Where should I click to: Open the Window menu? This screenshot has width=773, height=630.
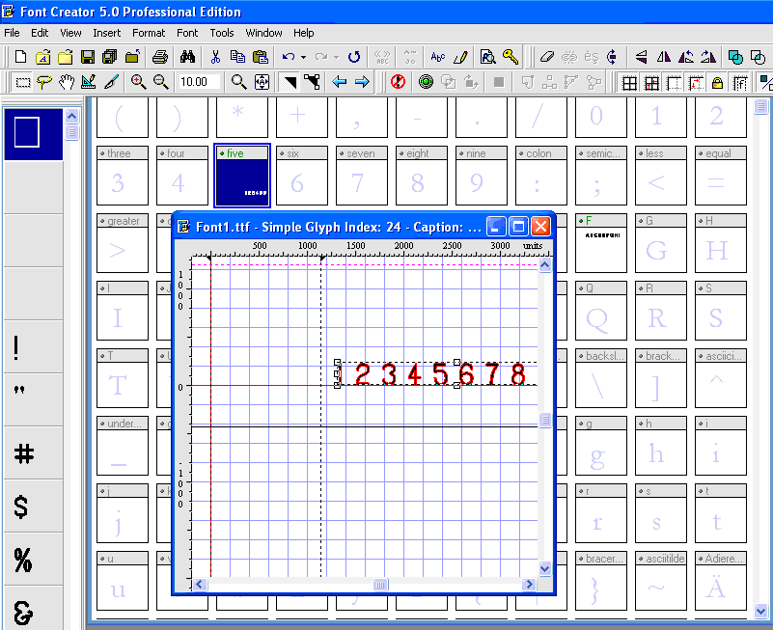(263, 33)
